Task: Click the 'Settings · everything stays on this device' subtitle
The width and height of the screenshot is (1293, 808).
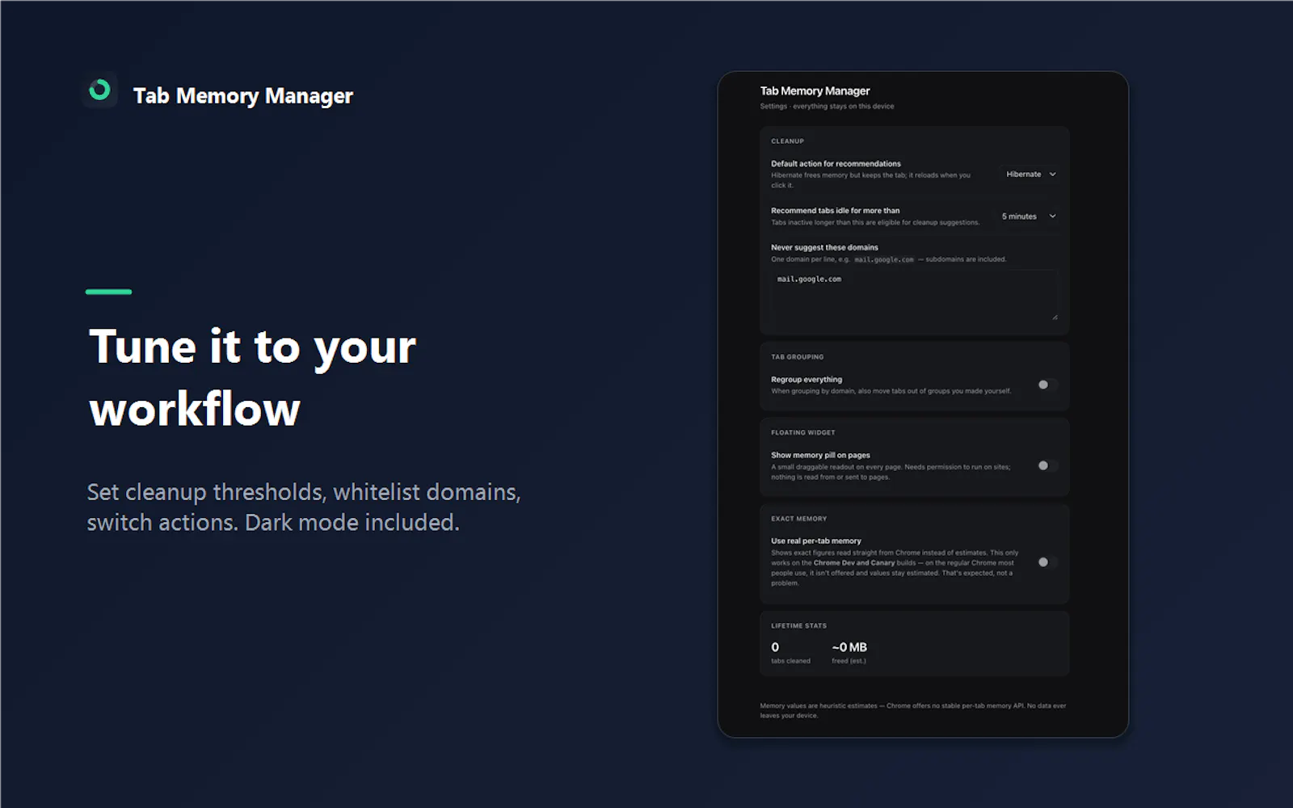Action: pyautogui.click(x=827, y=107)
